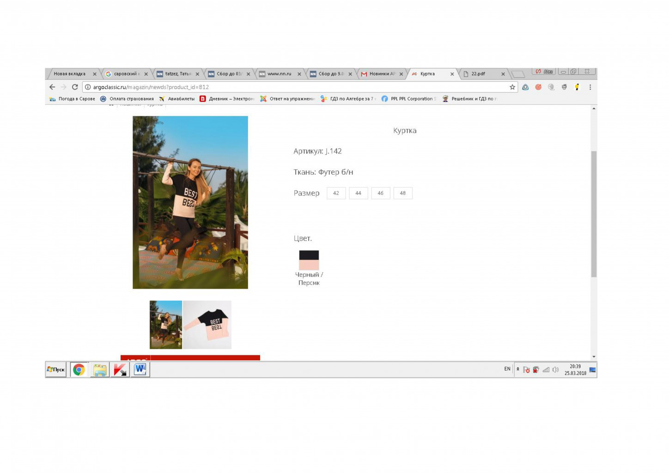Click the vertical scrollbar thumb
Image resolution: width=669 pixels, height=473 pixels.
click(594, 214)
